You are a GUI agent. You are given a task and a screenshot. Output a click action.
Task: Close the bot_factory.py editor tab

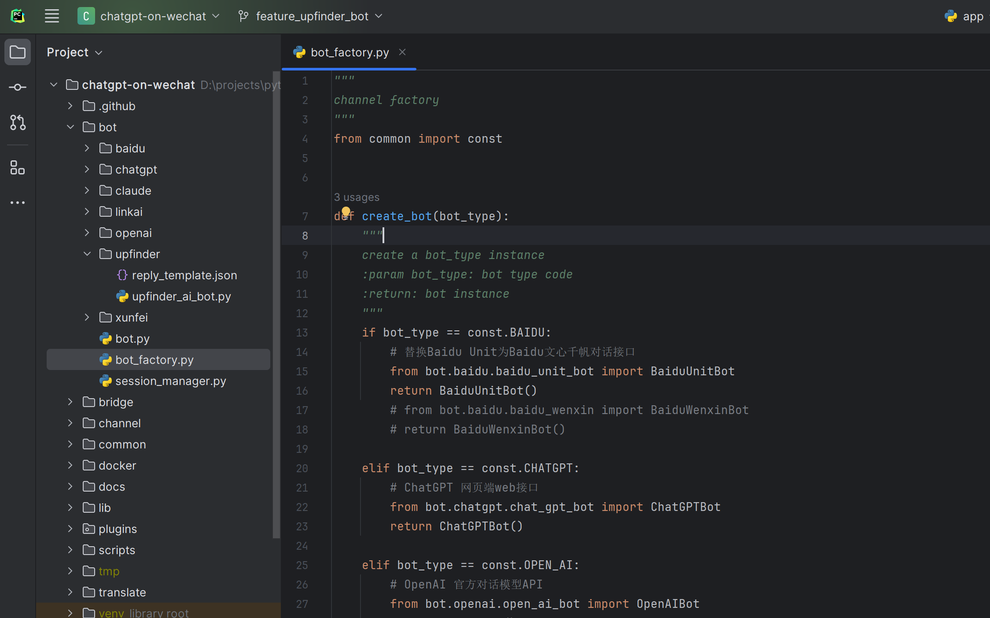(402, 52)
